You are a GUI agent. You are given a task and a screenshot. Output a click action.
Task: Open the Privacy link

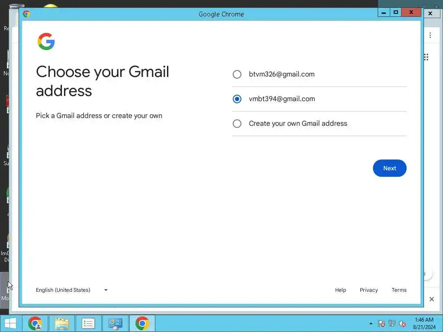[x=369, y=290]
